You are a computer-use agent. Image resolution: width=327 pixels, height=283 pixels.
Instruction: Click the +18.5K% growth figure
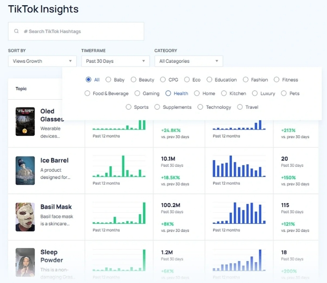(x=170, y=178)
